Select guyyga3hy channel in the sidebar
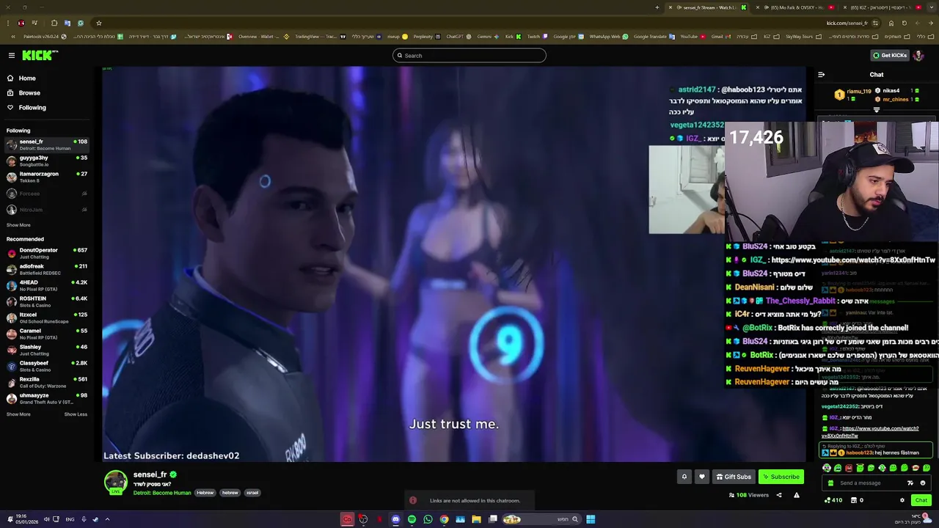Screen dimensions: 939x528 click(48, 161)
